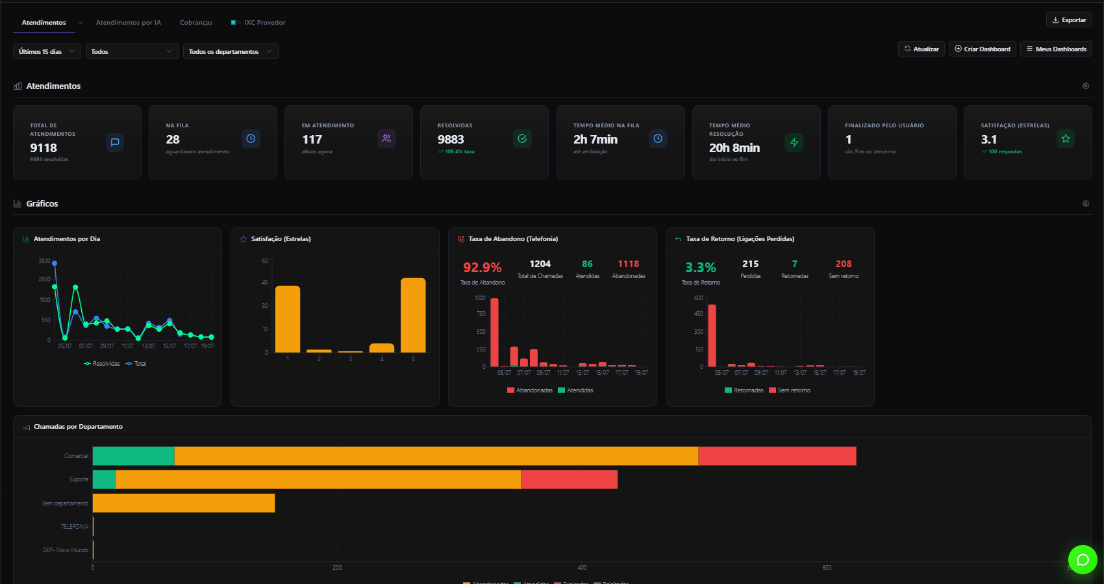The height and width of the screenshot is (584, 1104).
Task: Click green segment of Comercial bar
Action: coord(134,456)
